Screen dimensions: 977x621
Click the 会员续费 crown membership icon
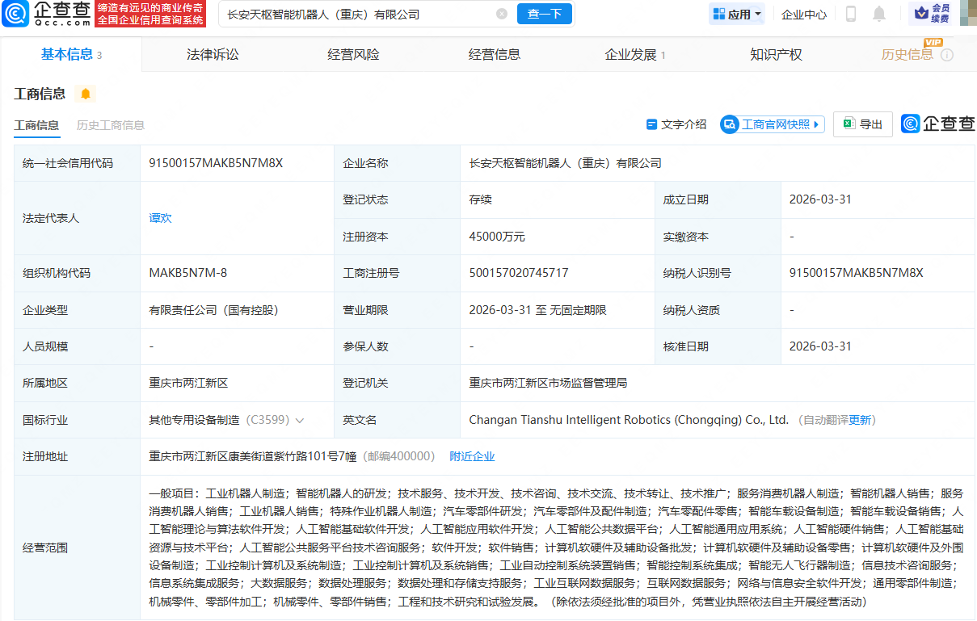925,14
